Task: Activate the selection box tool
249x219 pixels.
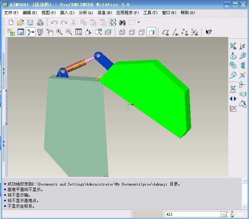Action: tap(132, 22)
